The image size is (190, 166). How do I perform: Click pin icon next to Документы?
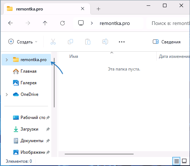coord(48,141)
